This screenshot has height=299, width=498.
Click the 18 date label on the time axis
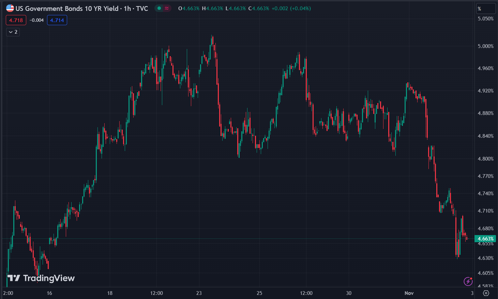(x=110, y=293)
